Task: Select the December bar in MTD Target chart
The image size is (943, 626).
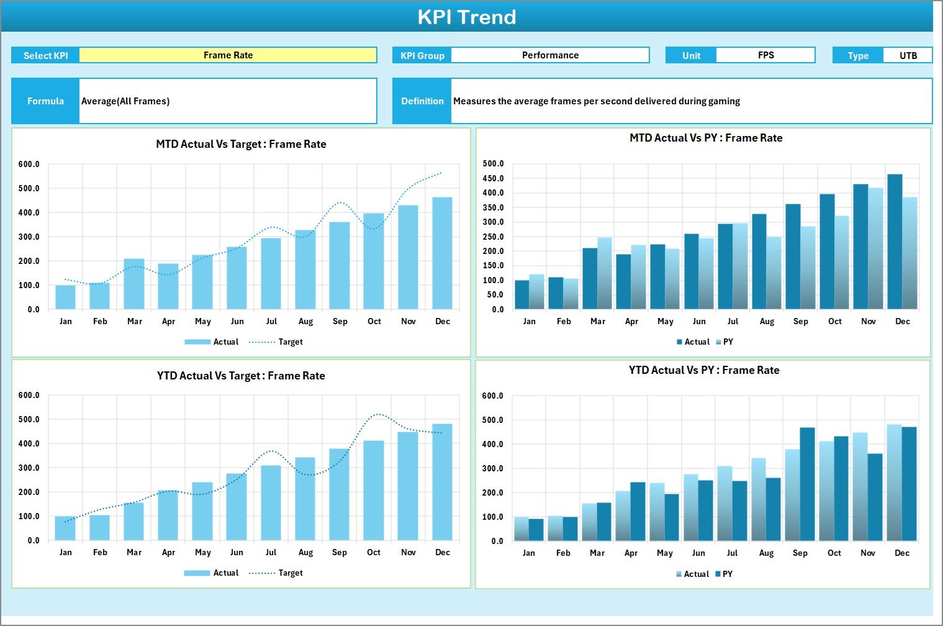Action: pos(443,253)
